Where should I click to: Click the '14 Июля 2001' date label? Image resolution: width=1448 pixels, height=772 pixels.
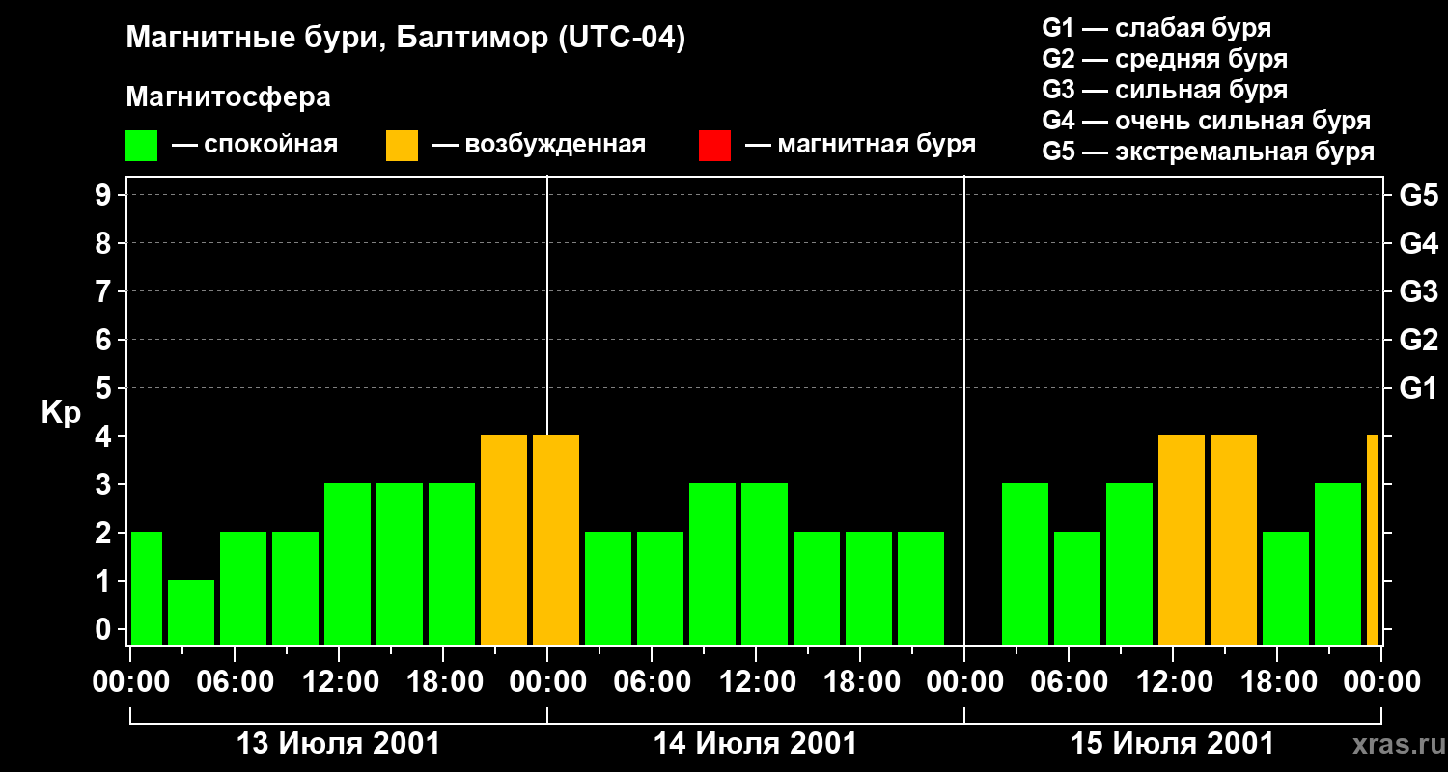tap(755, 744)
